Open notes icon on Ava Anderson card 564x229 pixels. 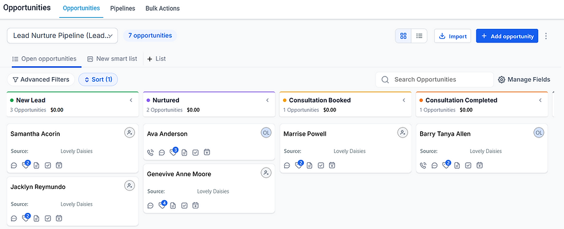click(x=184, y=152)
